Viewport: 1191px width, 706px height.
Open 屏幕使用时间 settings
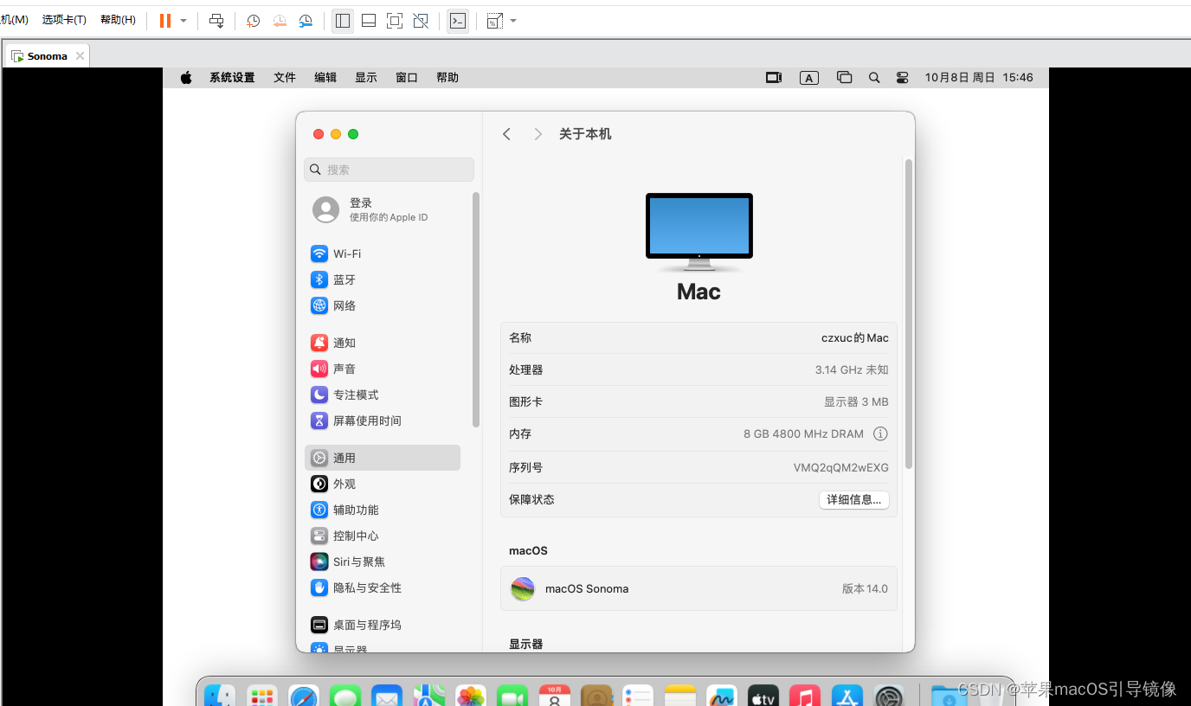pyautogui.click(x=383, y=420)
